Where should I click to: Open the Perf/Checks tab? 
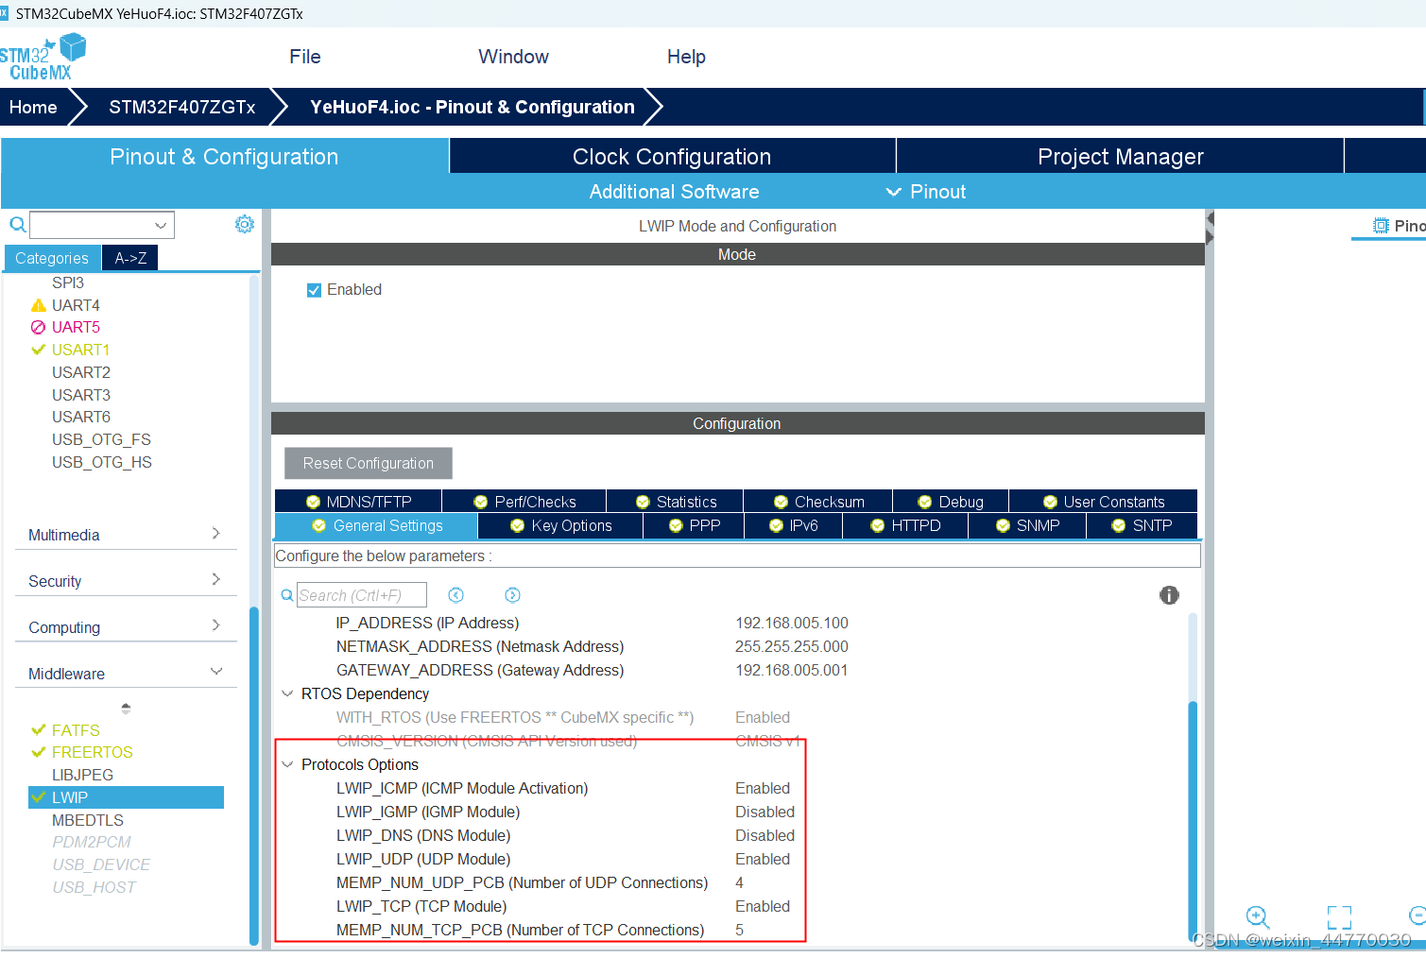click(x=524, y=502)
